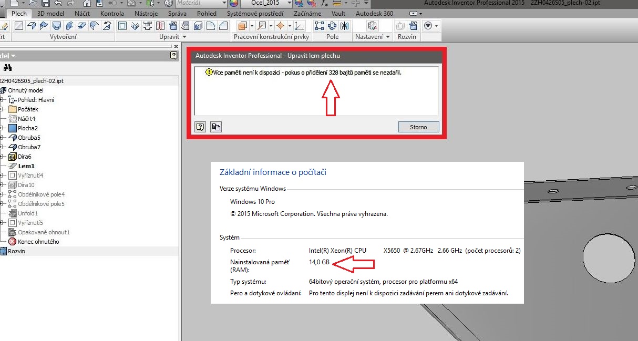
Task: Create a work axis from the ribbon
Action: tap(261, 26)
